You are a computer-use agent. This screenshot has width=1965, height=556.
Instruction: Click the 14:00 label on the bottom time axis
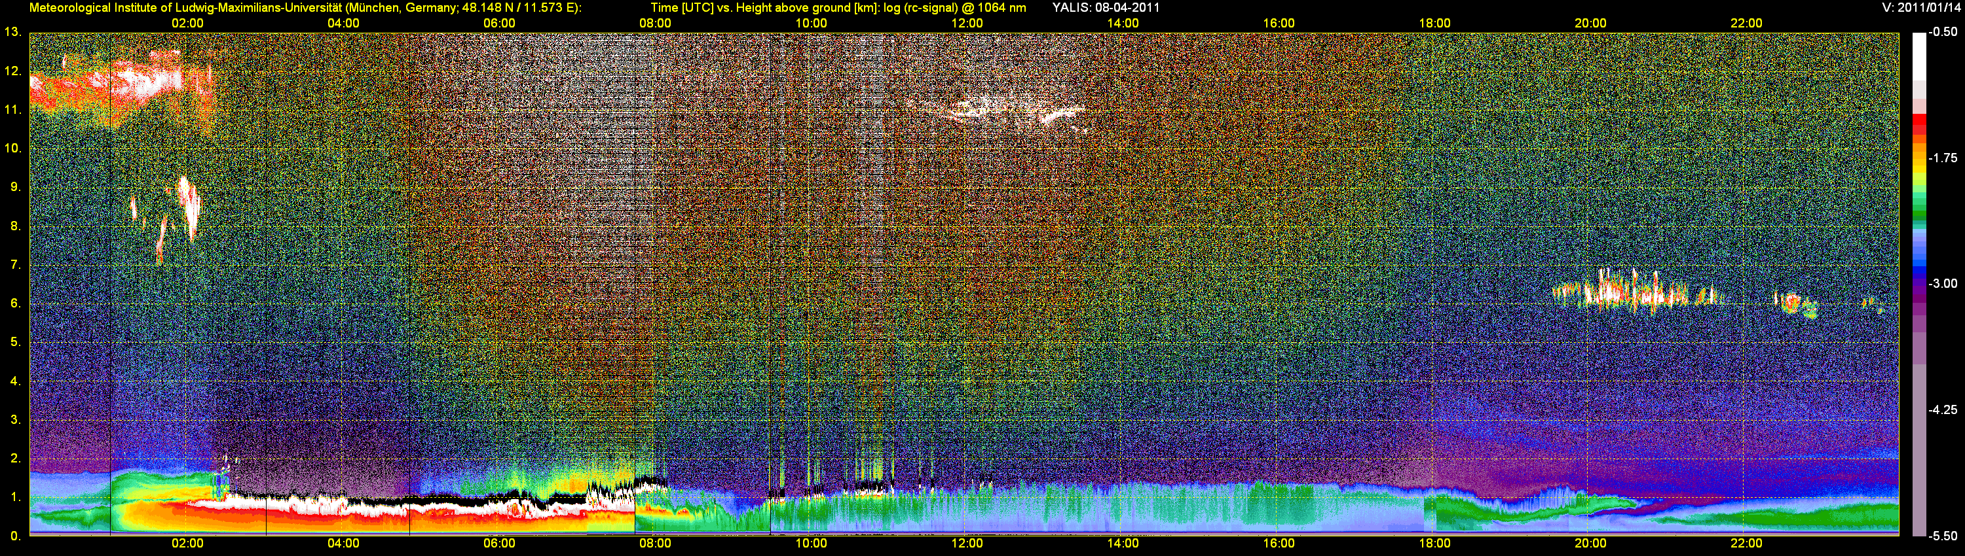[x=1123, y=544]
